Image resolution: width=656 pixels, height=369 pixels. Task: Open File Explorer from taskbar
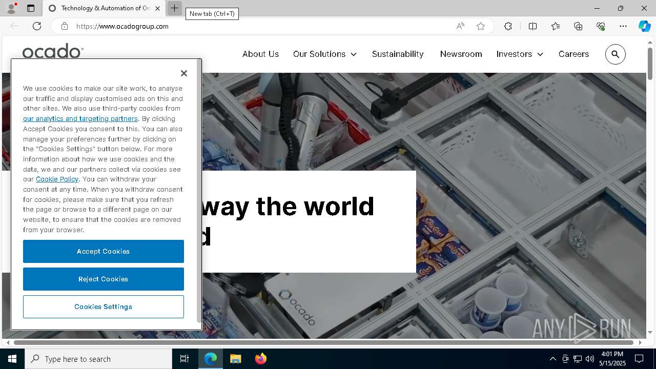pos(235,359)
